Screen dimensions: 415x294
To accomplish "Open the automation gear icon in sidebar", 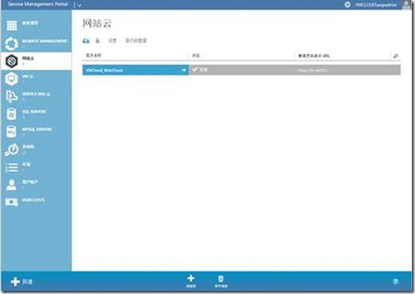I will point(12,149).
